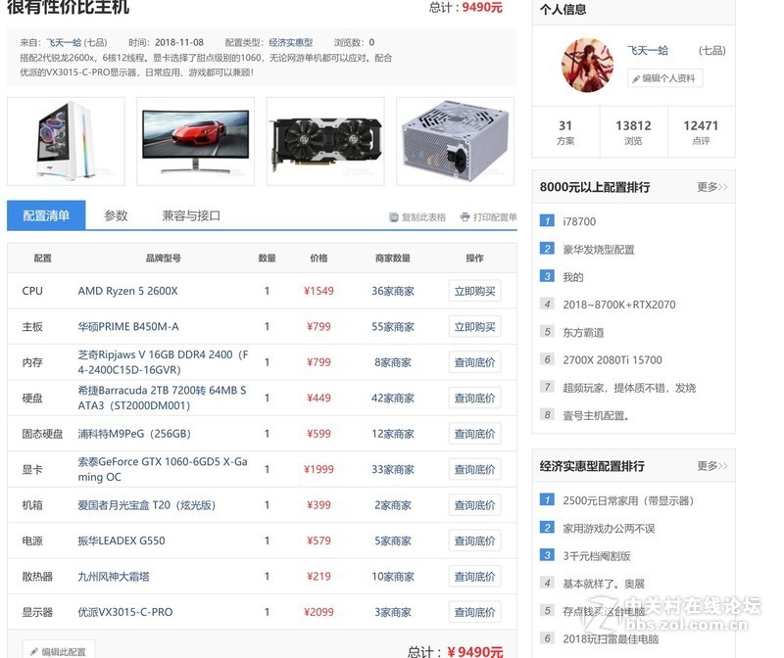Open ranking item 壹号主机配置。

[x=596, y=416]
